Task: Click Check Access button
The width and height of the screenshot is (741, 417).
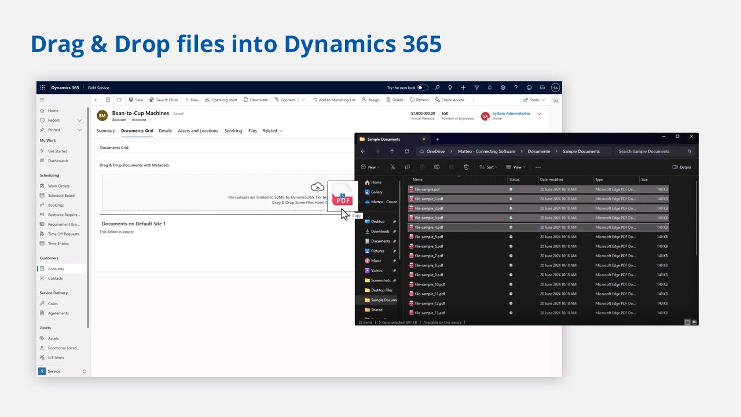Action: [x=450, y=100]
